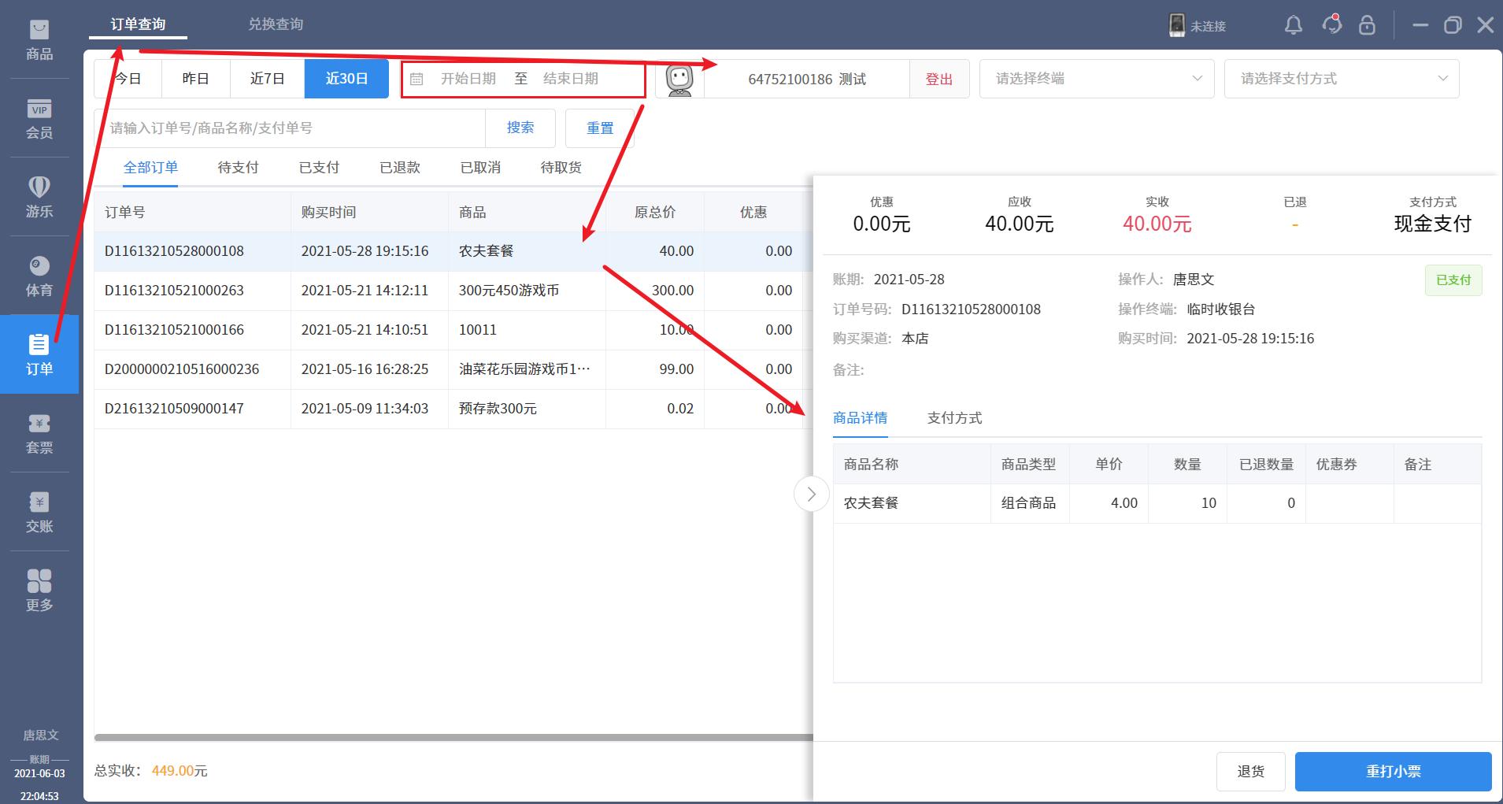Image resolution: width=1503 pixels, height=804 pixels.
Task: Select order row D11613210521000263
Action: tap(453, 291)
